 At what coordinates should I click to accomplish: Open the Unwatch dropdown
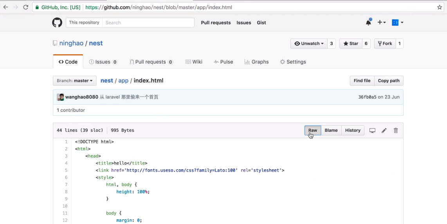coord(309,43)
